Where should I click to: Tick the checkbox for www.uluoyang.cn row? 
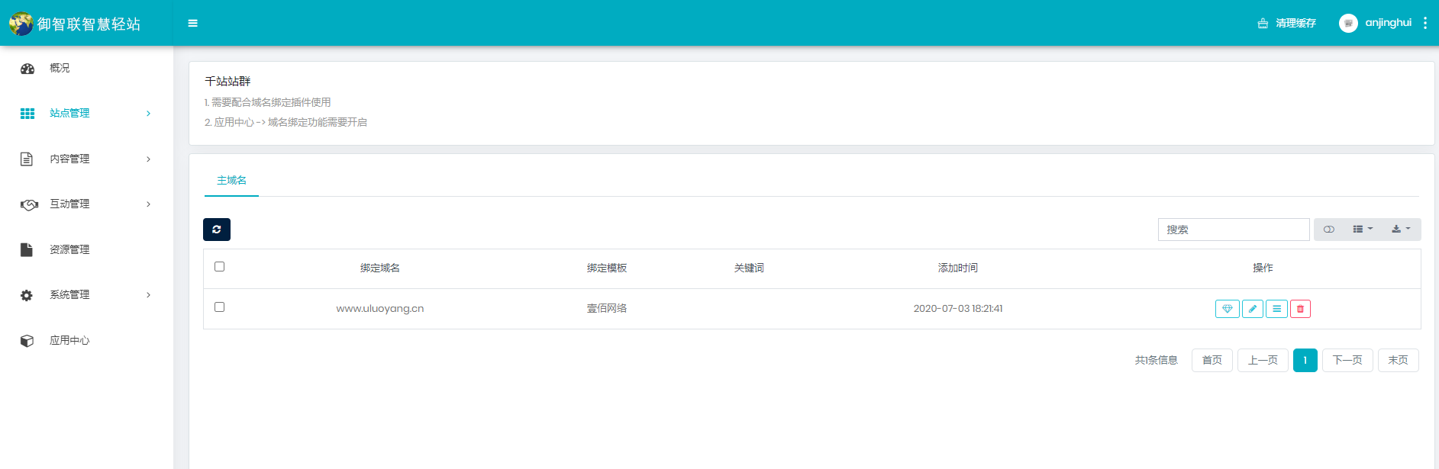coord(220,307)
